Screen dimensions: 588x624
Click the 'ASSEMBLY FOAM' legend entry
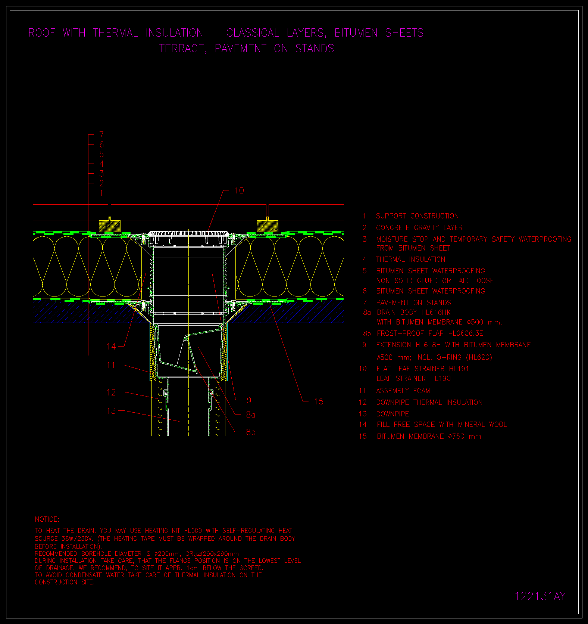click(403, 391)
